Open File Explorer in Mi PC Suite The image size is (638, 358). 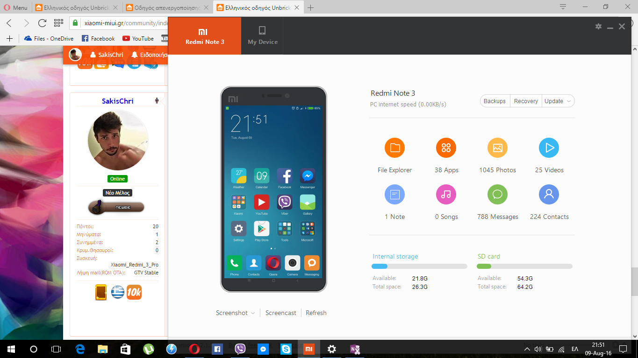point(394,148)
